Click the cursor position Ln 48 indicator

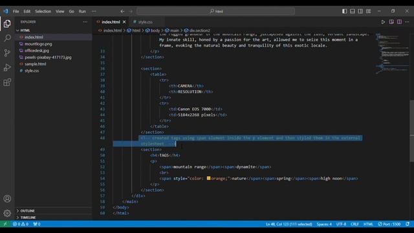[289, 224]
